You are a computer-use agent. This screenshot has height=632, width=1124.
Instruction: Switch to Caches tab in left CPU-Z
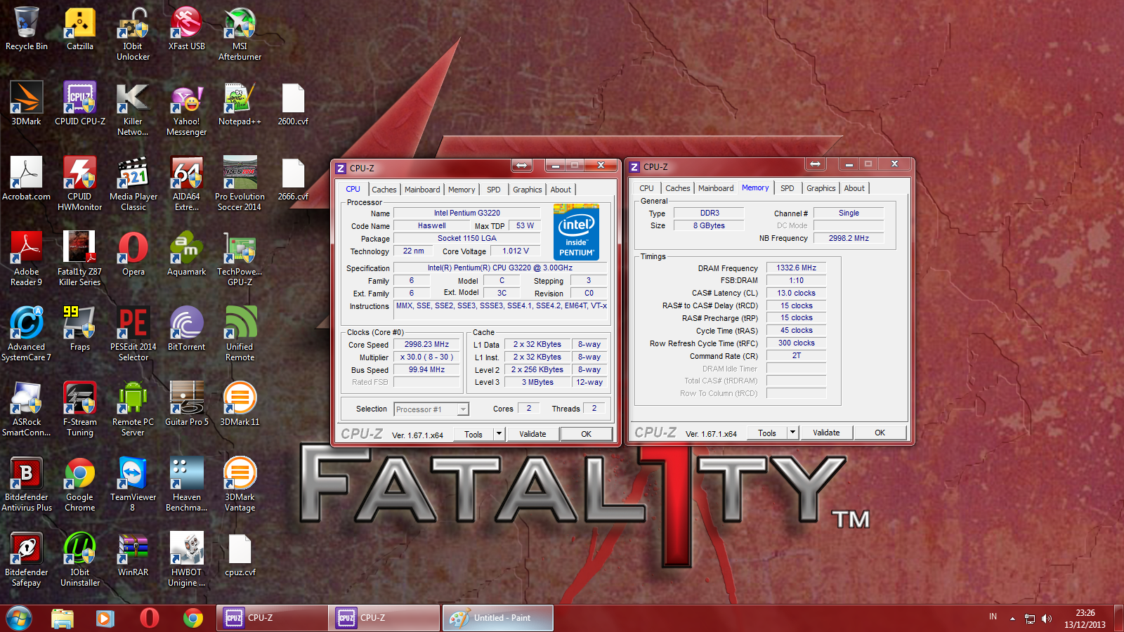384,190
